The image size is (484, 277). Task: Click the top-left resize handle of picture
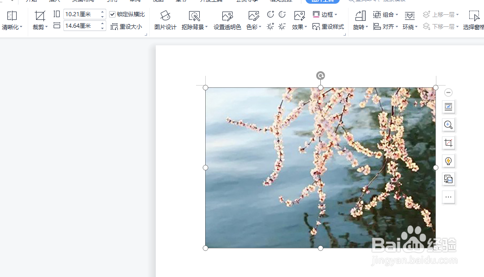pos(206,88)
